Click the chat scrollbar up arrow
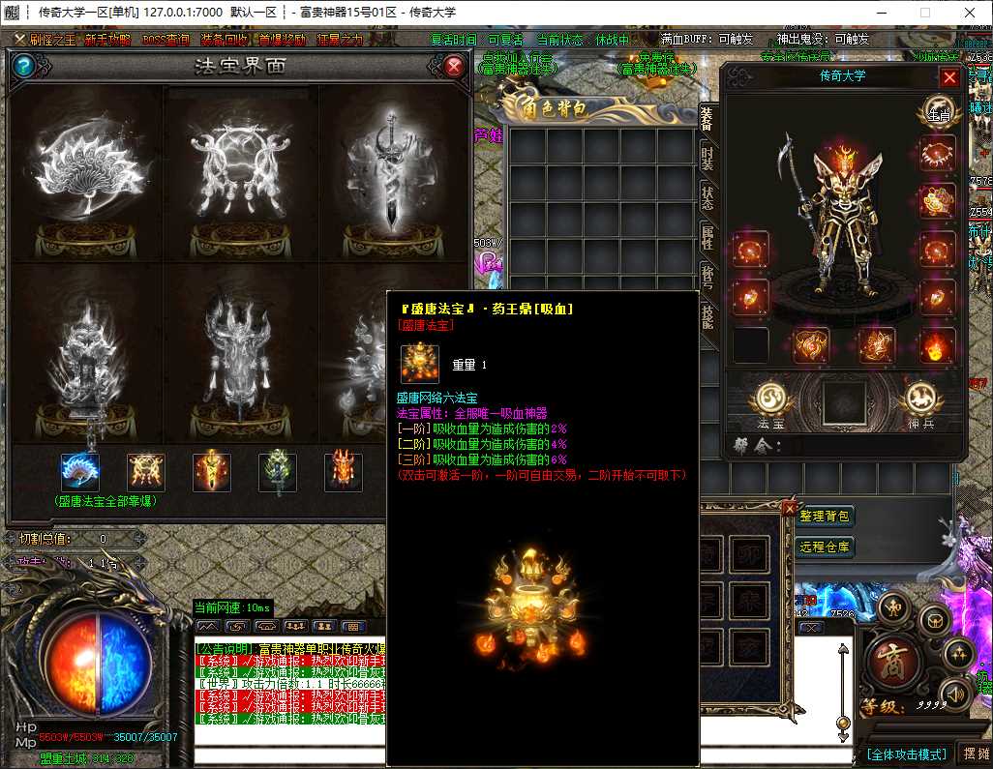Screen dimensions: 993x769 [x=843, y=649]
